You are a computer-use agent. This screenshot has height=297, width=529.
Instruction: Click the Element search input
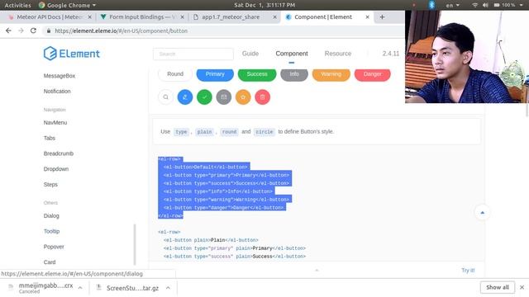193,54
